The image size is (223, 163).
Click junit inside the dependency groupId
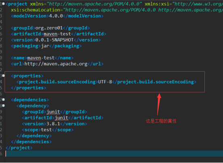click(x=53, y=112)
